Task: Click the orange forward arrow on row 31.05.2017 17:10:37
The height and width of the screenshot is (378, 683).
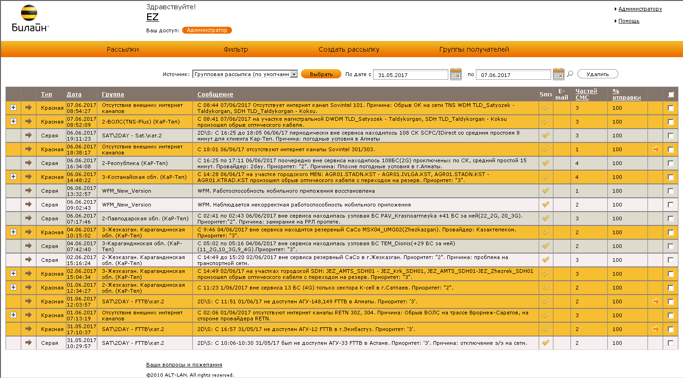Action: (x=656, y=329)
